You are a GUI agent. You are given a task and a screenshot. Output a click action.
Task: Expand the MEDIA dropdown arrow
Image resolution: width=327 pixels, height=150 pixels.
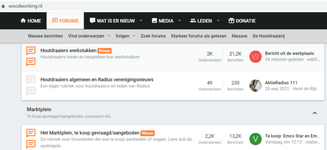[180, 21]
